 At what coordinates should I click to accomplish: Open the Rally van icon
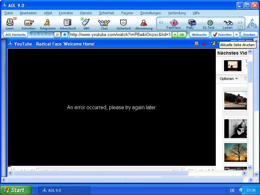click(191, 24)
